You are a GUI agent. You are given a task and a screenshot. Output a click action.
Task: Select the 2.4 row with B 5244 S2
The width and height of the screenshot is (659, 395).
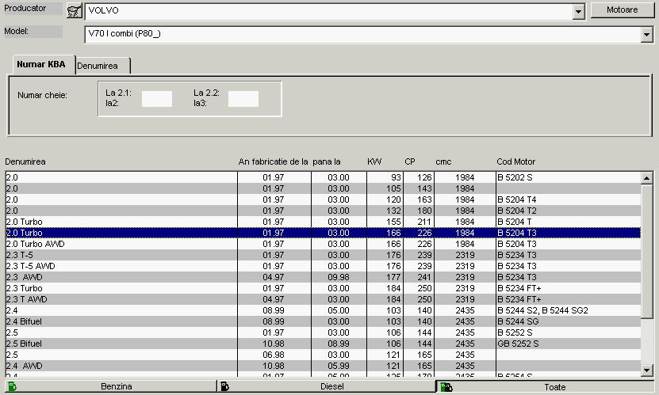[x=323, y=311]
